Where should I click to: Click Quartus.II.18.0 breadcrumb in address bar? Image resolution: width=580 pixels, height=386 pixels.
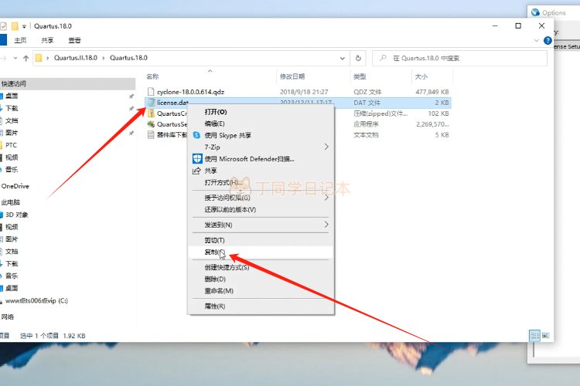pos(76,58)
